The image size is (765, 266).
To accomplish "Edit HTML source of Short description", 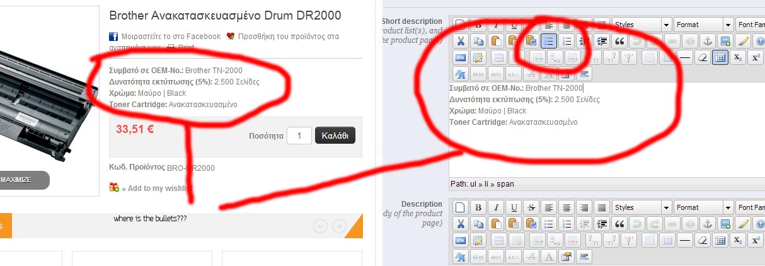I will [x=461, y=57].
